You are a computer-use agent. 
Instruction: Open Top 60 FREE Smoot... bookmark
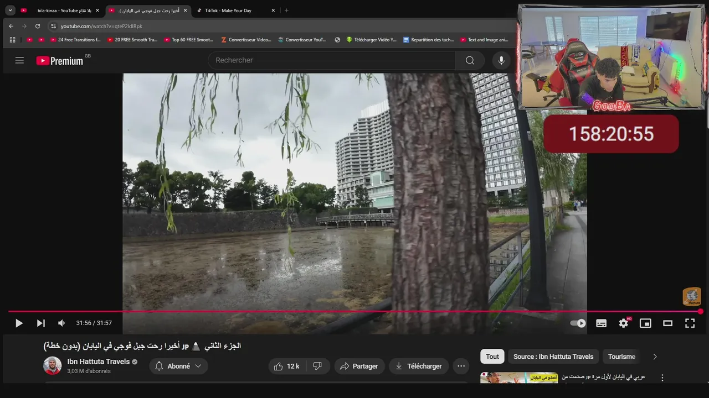pos(189,40)
